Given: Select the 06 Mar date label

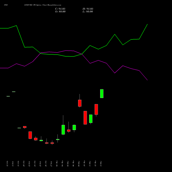Looking at the screenshot, I should pyautogui.click(x=73, y=164).
